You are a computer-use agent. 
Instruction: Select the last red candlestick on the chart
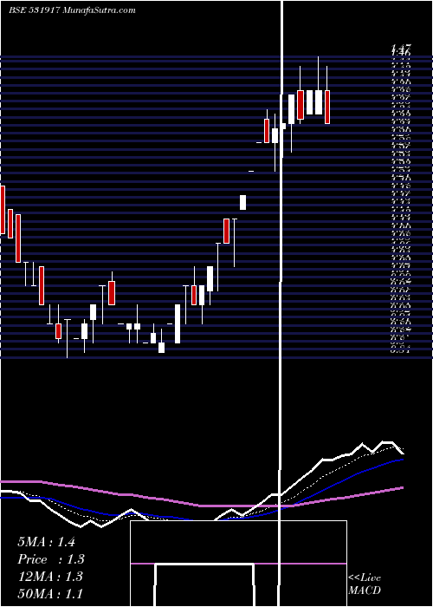[327, 108]
